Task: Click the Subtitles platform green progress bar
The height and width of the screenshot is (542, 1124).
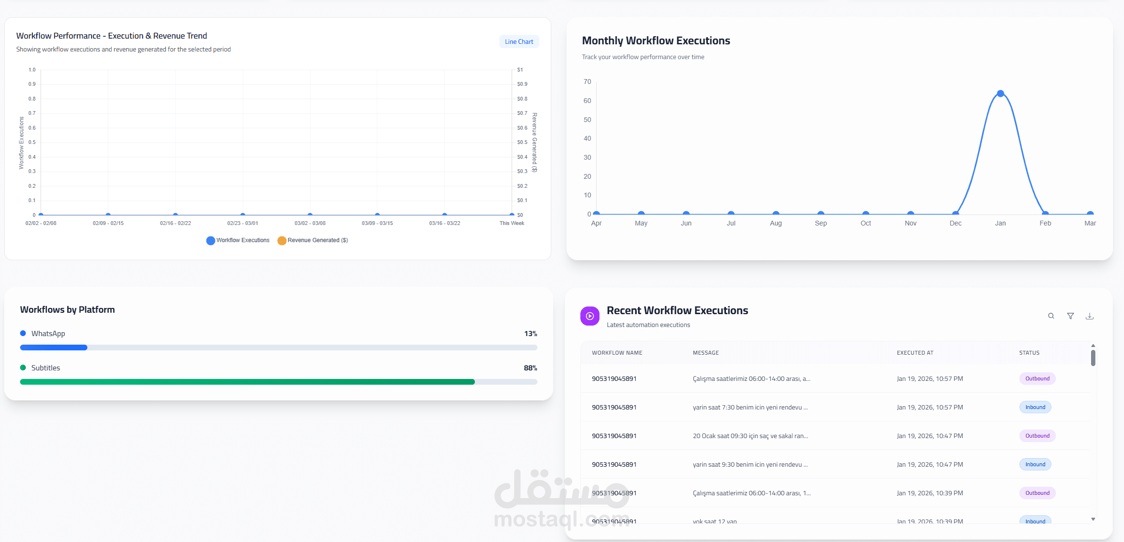Action: [x=247, y=382]
